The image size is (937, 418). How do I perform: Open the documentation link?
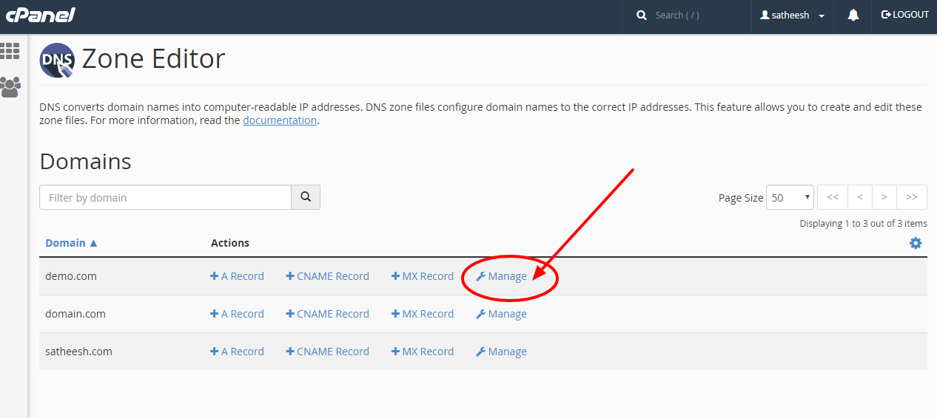pyautogui.click(x=280, y=120)
